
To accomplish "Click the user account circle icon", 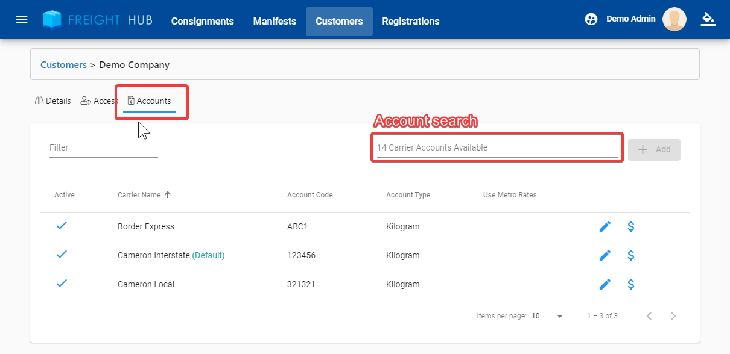I will coord(591,19).
